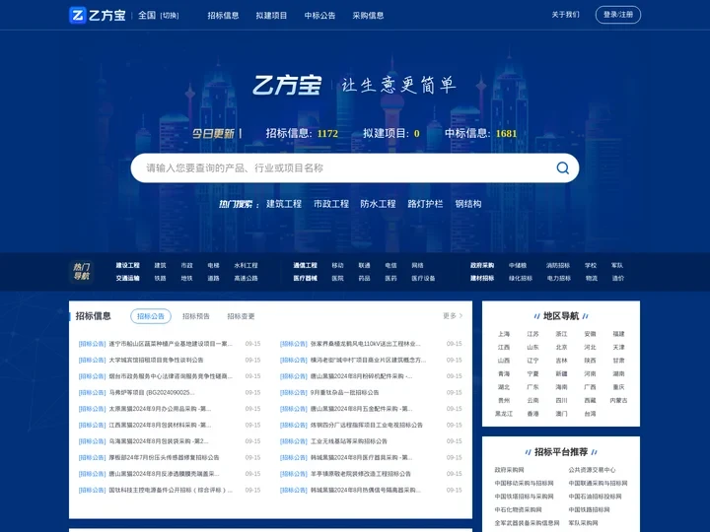This screenshot has height=532, width=710.
Task: Open notice 工业无线基站等采购招标公告
Action: click(x=349, y=441)
